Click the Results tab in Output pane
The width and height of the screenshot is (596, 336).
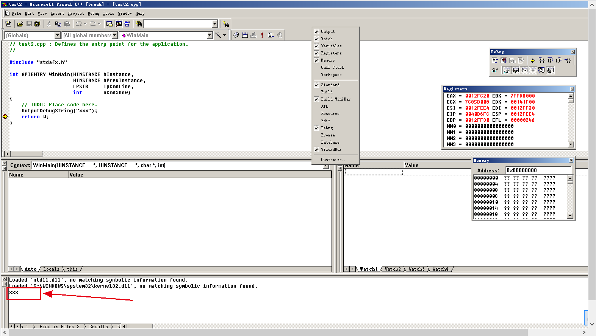pos(99,327)
